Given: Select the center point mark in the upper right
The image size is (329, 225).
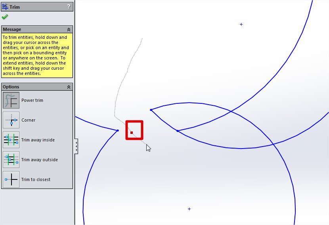Looking at the screenshot, I should (x=241, y=25).
